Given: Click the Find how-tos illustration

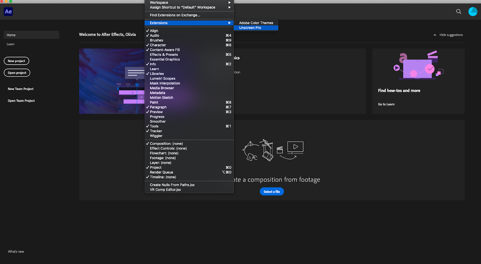Looking at the screenshot, I should [x=418, y=65].
